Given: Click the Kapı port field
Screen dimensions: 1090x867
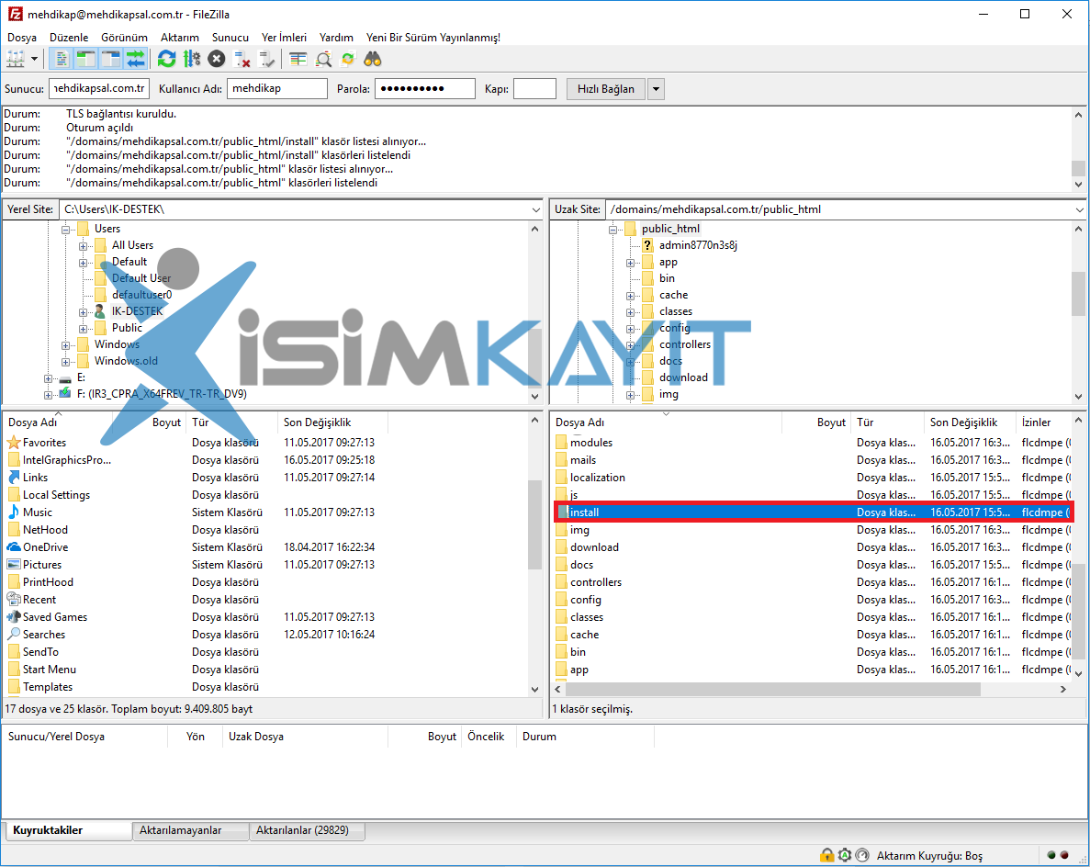Looking at the screenshot, I should pos(534,88).
